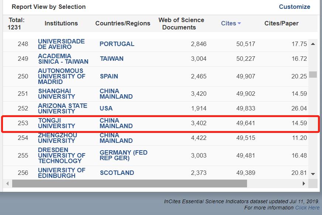Open the Click Here information link
This screenshot has width=322, height=215.
(x=307, y=208)
